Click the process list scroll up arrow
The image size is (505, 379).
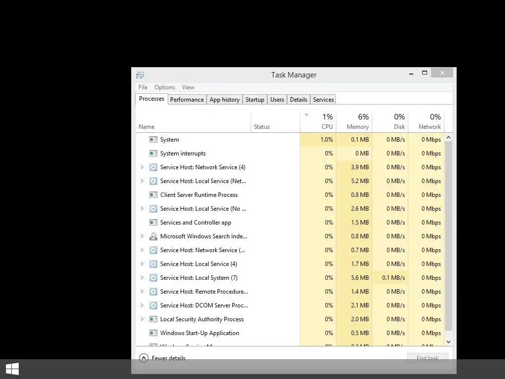point(448,137)
